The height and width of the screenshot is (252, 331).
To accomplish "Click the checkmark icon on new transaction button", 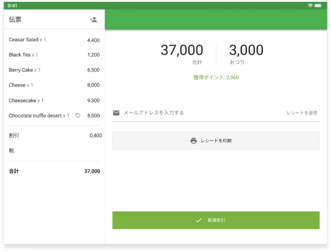I will (199, 220).
